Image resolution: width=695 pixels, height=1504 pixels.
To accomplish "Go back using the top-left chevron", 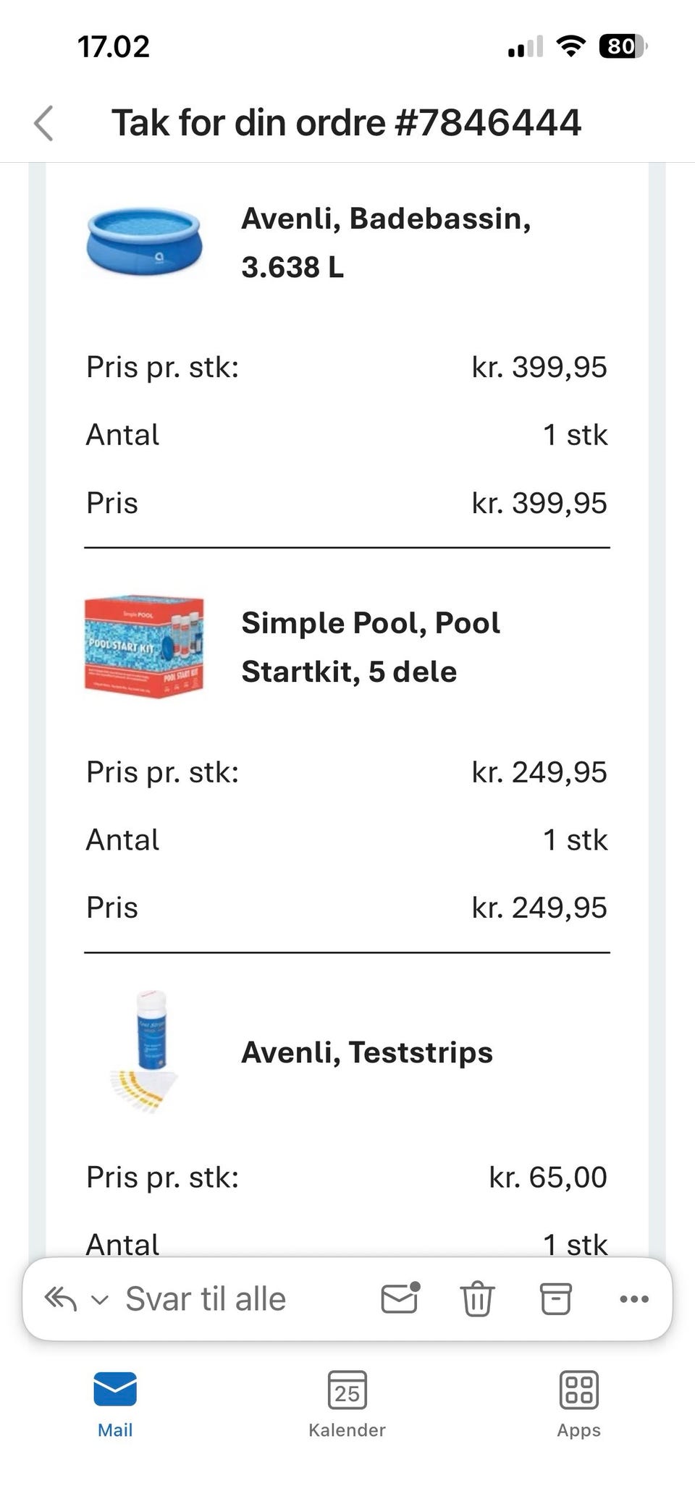I will click(44, 123).
